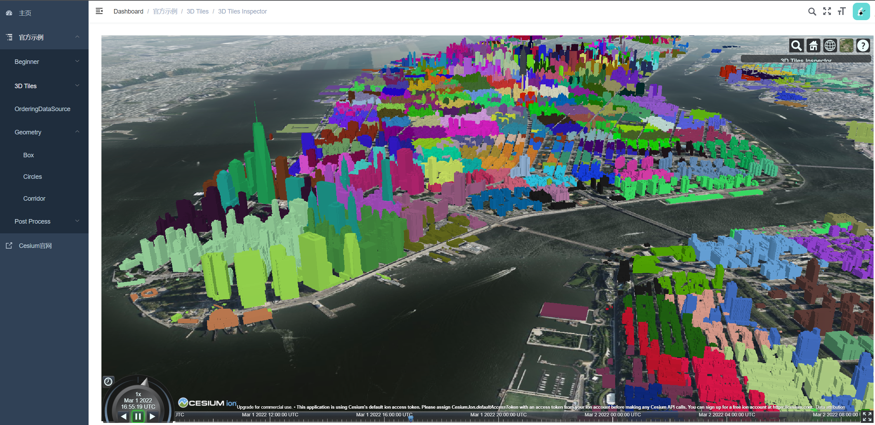875x425 pixels.
Task: Click the Home view button
Action: 813,45
